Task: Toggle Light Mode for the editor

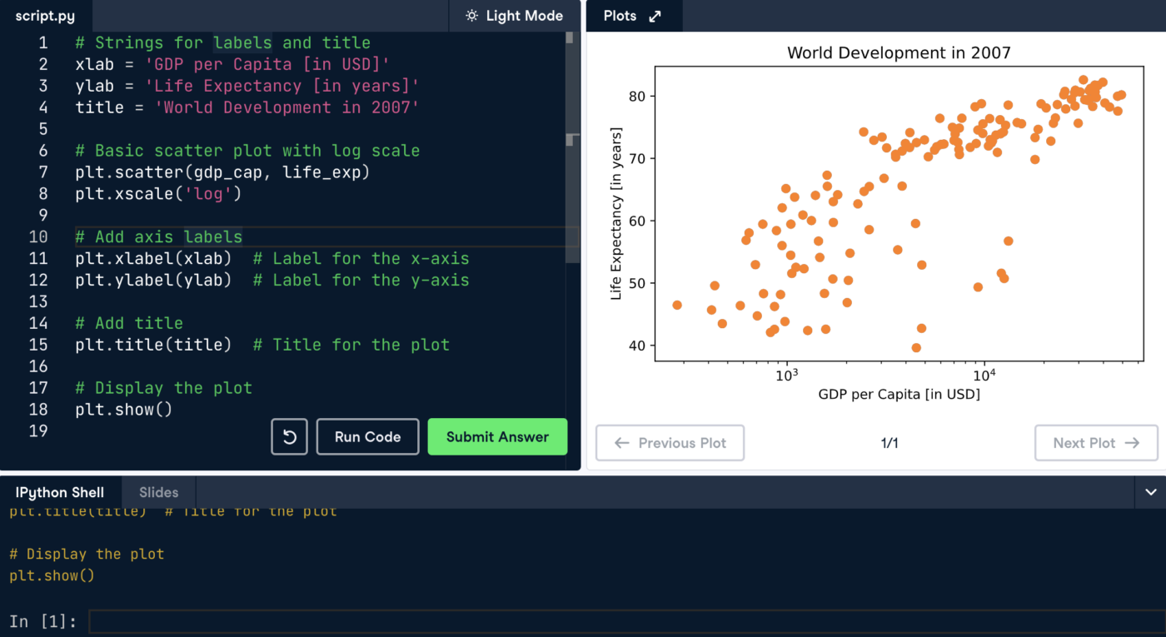Action: pyautogui.click(x=514, y=16)
